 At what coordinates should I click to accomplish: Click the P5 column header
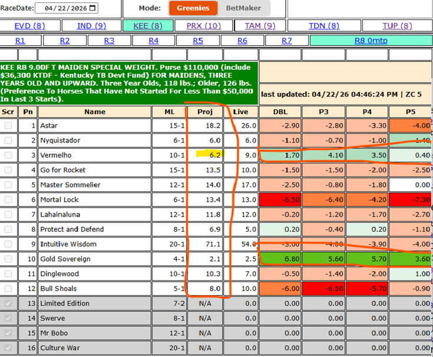point(411,112)
